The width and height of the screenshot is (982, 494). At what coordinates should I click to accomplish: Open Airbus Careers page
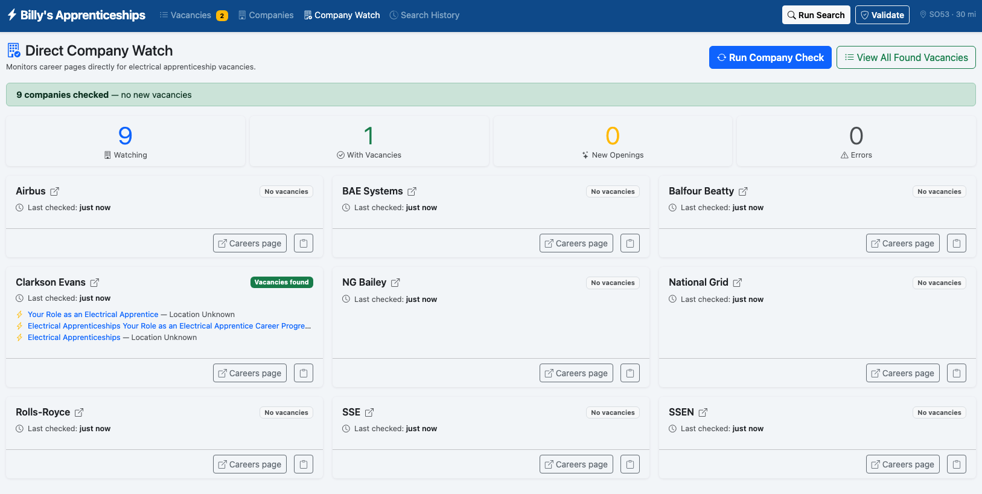250,243
